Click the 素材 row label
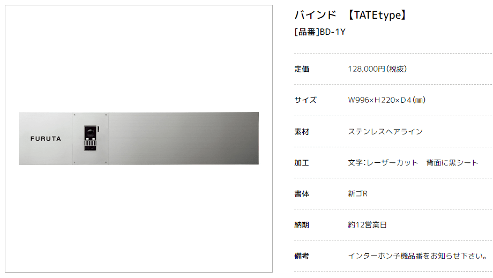The height and width of the screenshot is (278, 493). pos(302,131)
